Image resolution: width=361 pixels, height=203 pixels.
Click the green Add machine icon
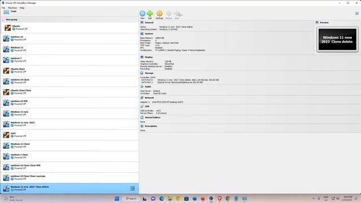click(150, 14)
